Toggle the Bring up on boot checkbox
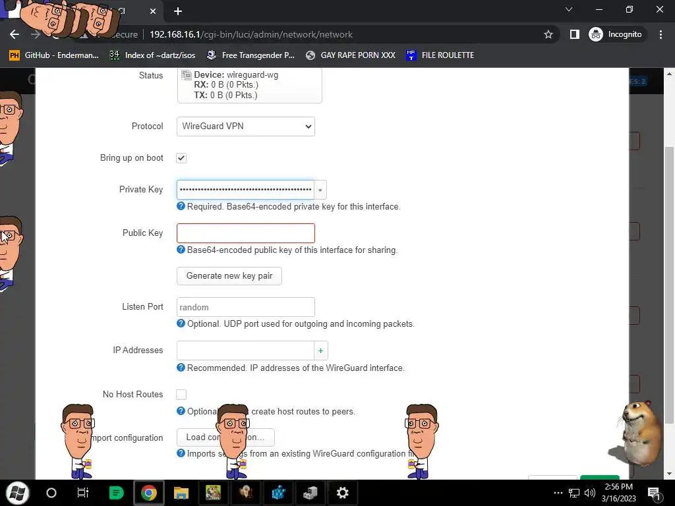 click(181, 158)
